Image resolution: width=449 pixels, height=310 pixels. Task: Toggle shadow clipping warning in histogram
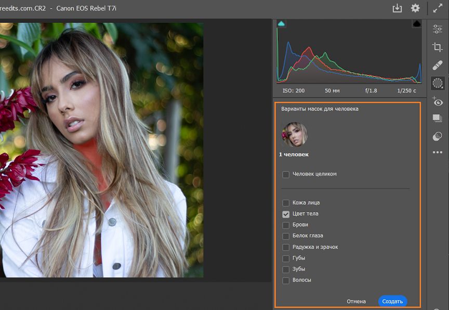[281, 23]
